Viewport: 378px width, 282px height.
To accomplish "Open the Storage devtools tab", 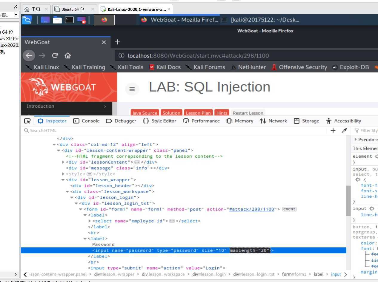I will tap(306, 121).
